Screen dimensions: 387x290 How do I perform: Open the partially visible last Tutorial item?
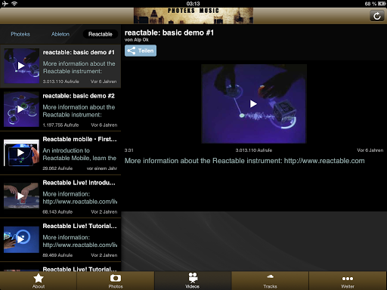[x=60, y=267]
